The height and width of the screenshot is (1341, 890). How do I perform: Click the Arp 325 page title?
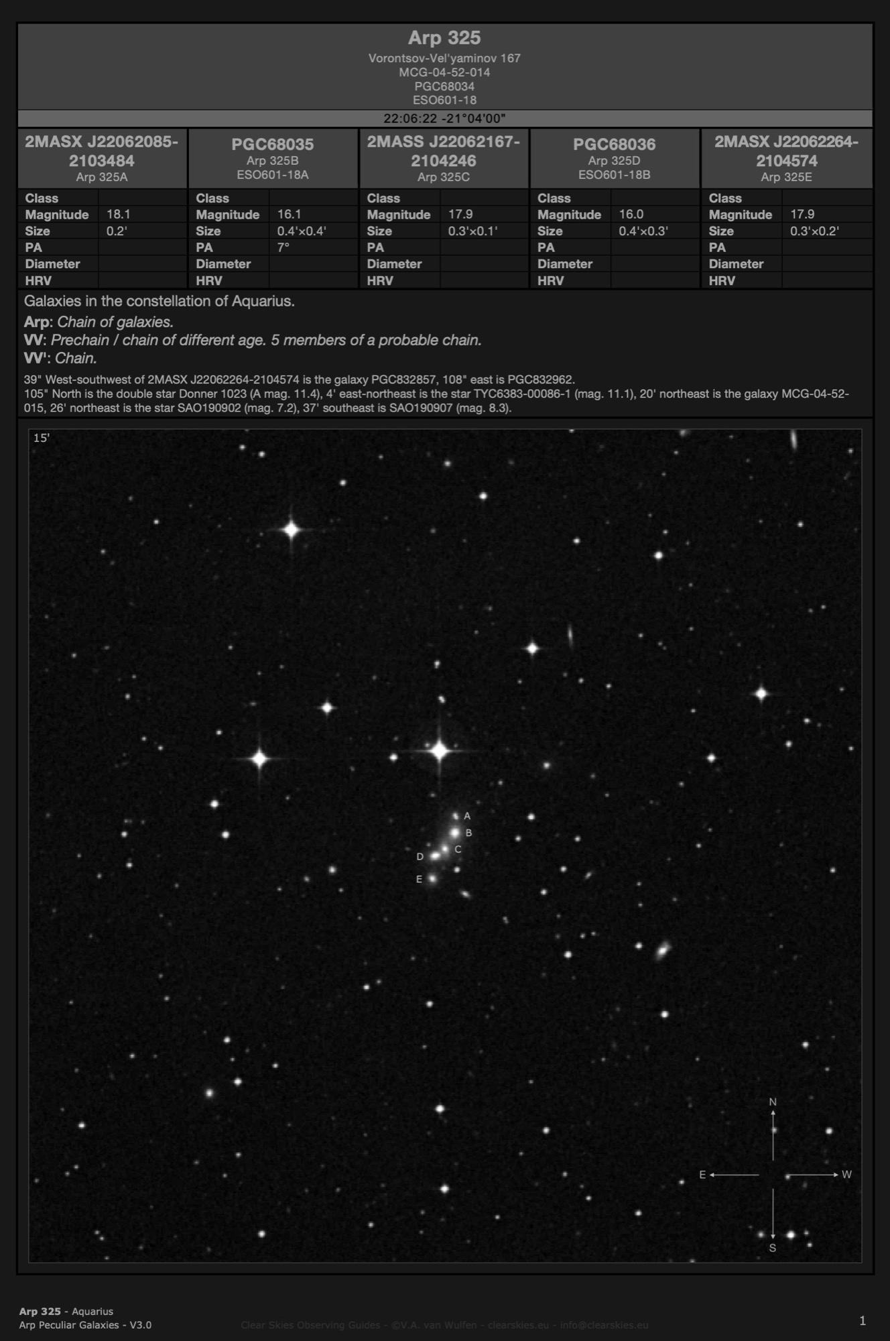[x=444, y=38]
